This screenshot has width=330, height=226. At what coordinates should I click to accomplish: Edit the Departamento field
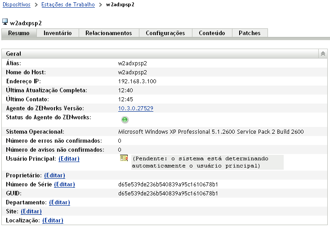[59, 203]
